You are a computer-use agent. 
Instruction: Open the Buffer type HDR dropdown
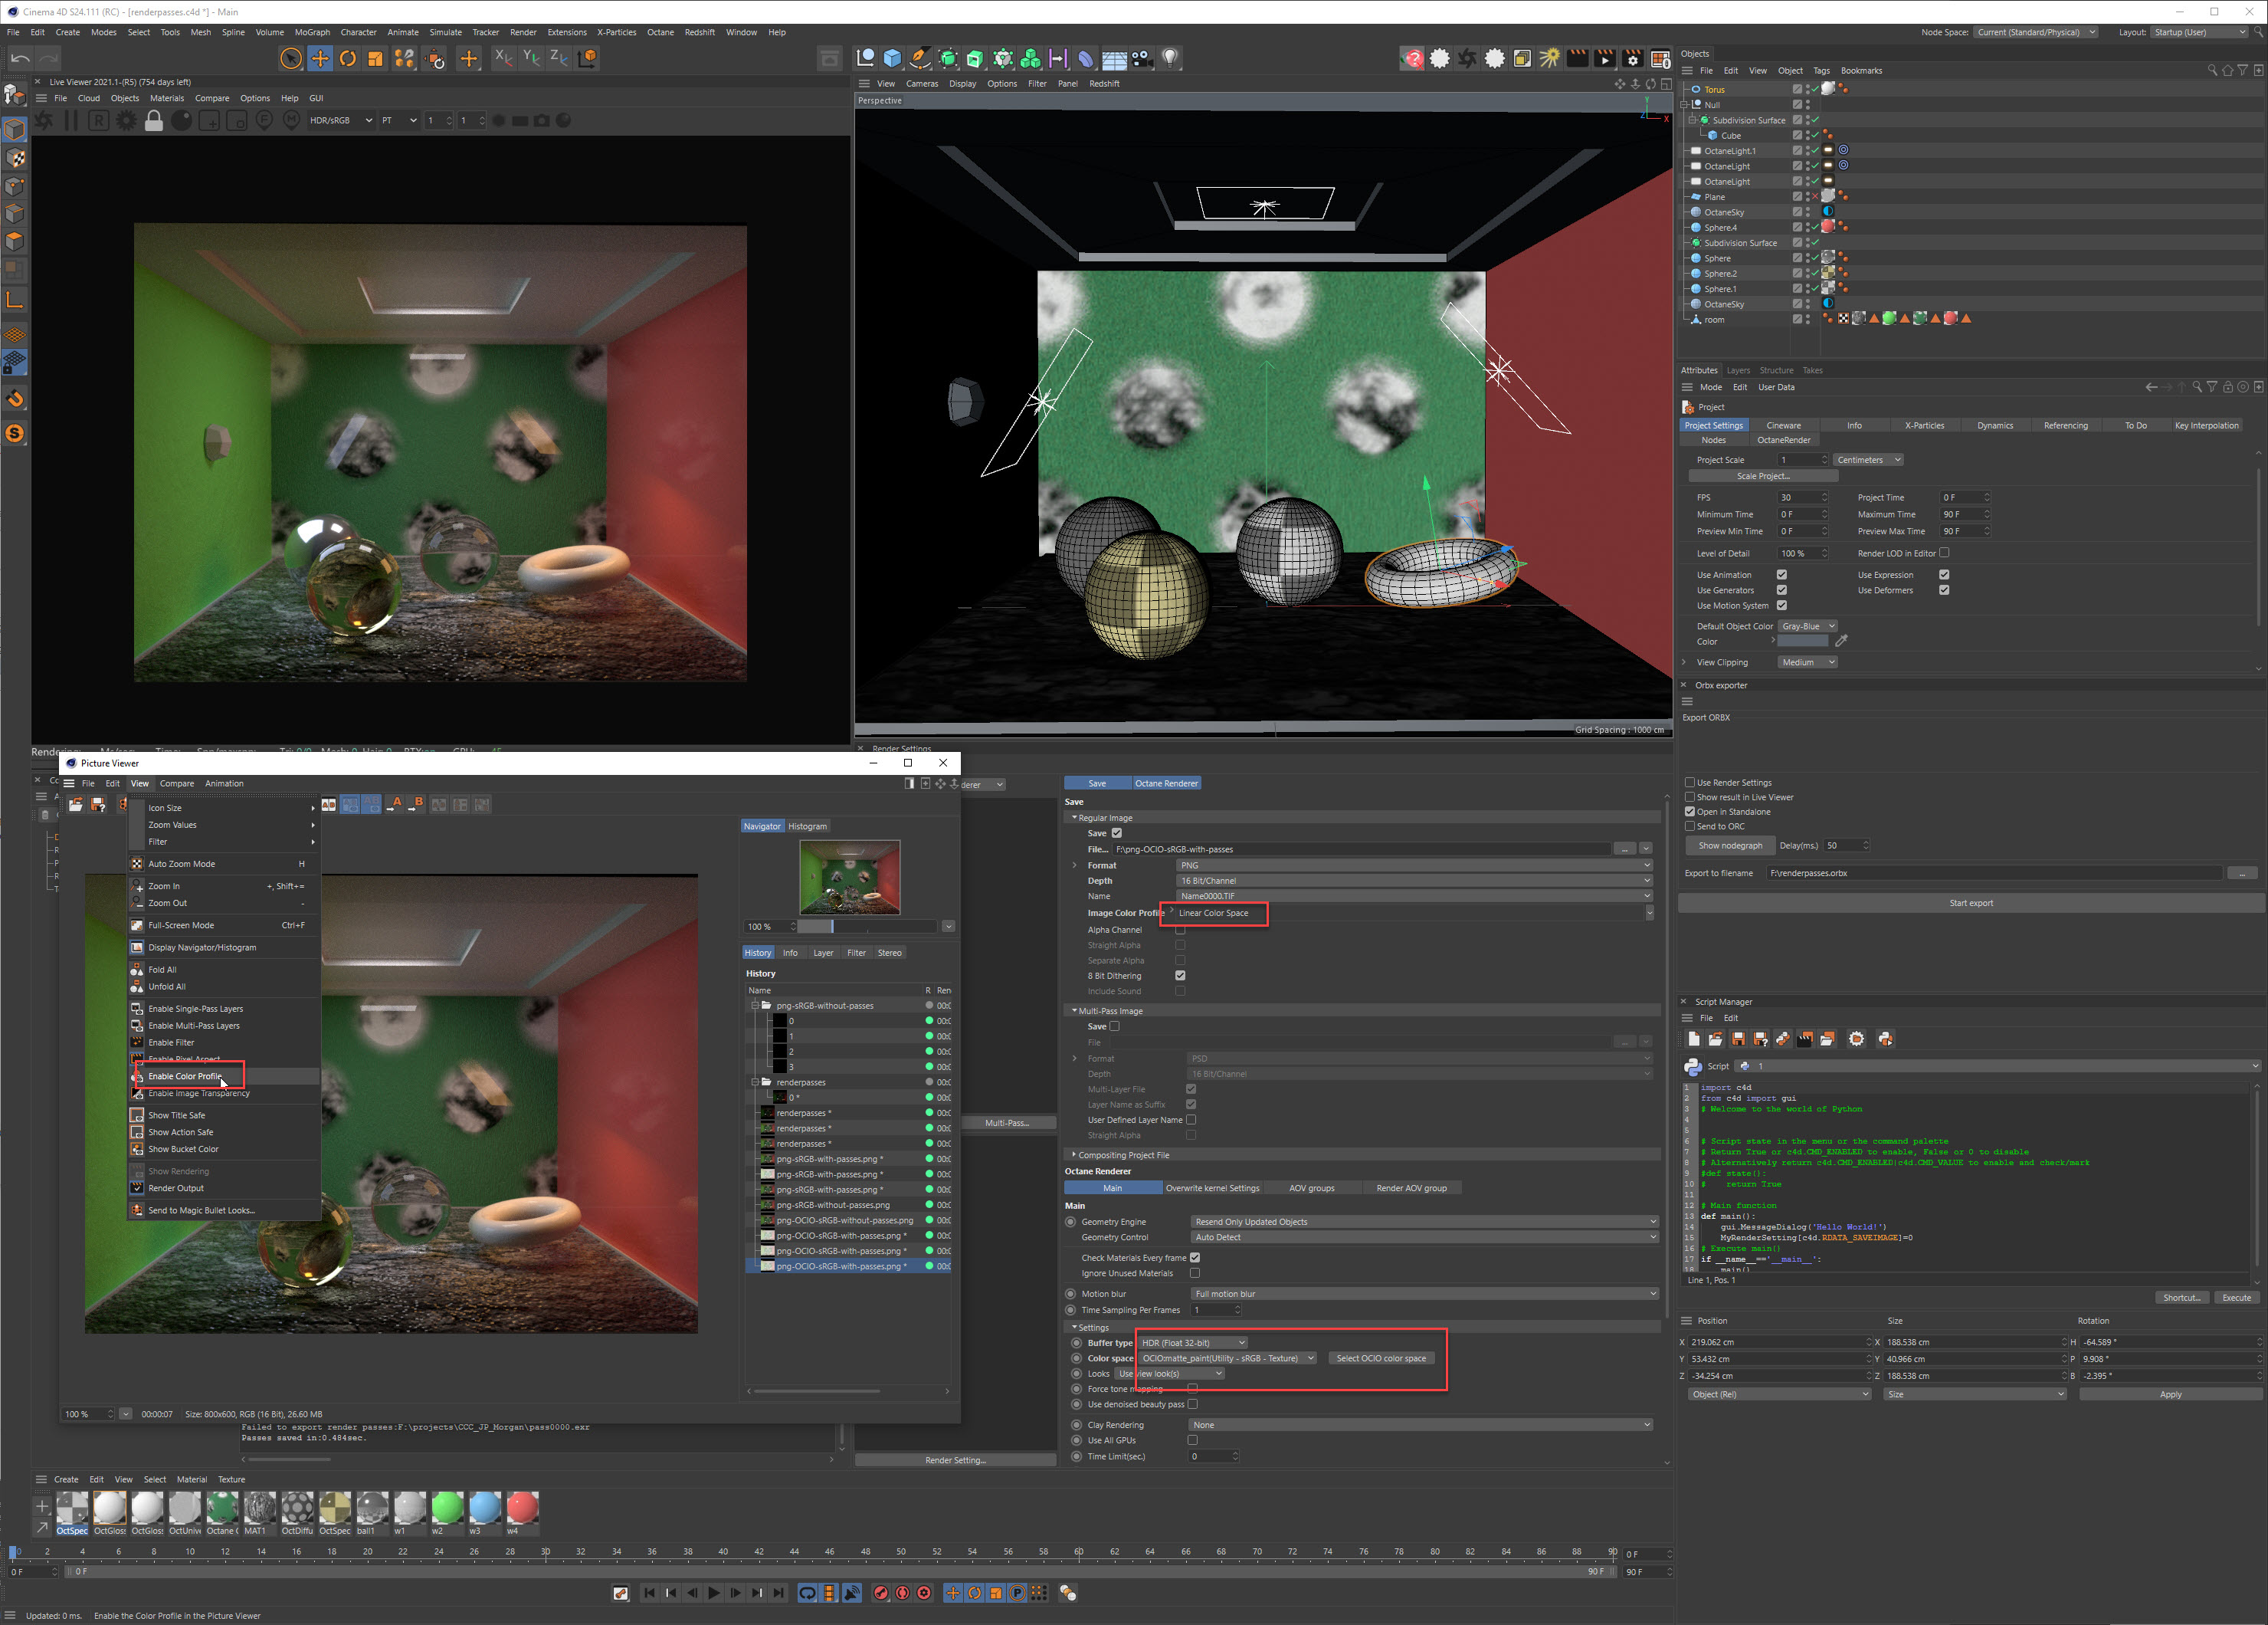[1193, 1343]
